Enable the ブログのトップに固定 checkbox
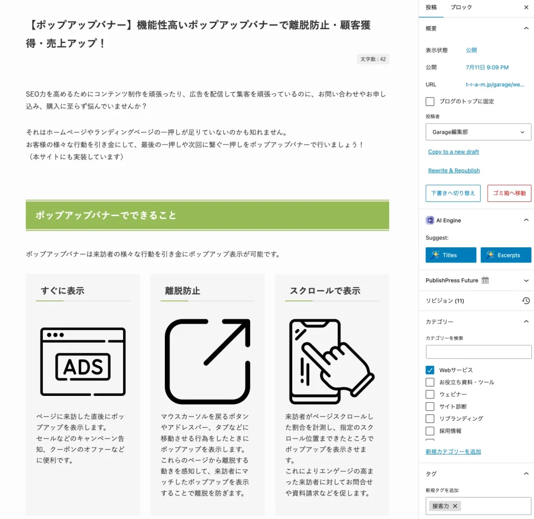Viewport: 534px width, 519px height. click(x=430, y=102)
